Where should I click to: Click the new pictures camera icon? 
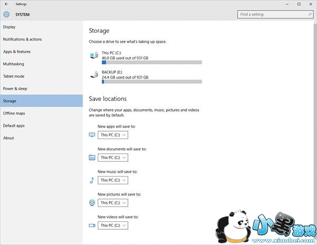[x=92, y=203]
